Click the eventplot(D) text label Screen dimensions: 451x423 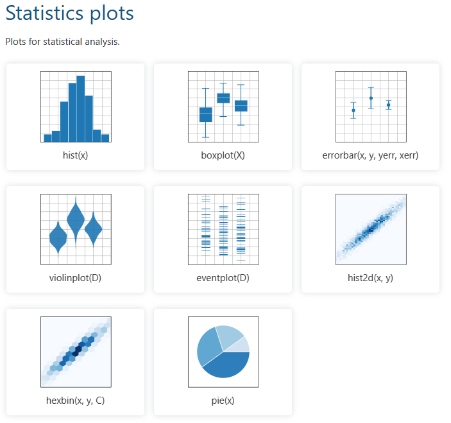[x=223, y=278]
